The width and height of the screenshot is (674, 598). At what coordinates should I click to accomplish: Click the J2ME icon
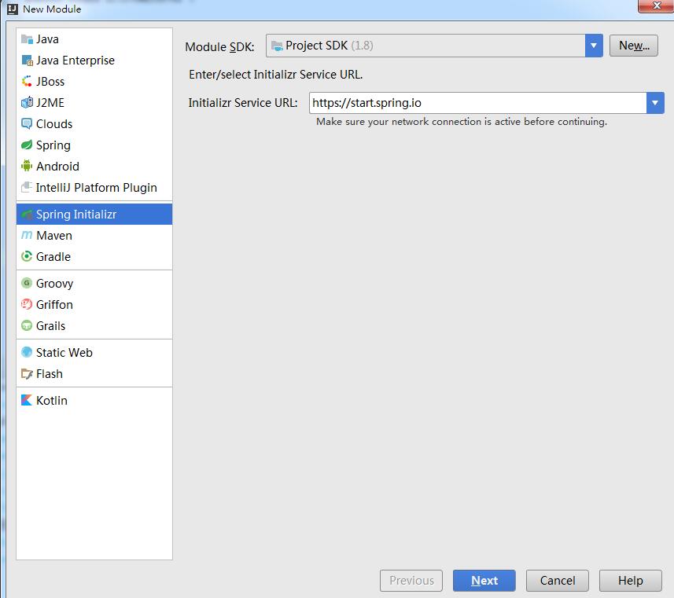point(27,102)
